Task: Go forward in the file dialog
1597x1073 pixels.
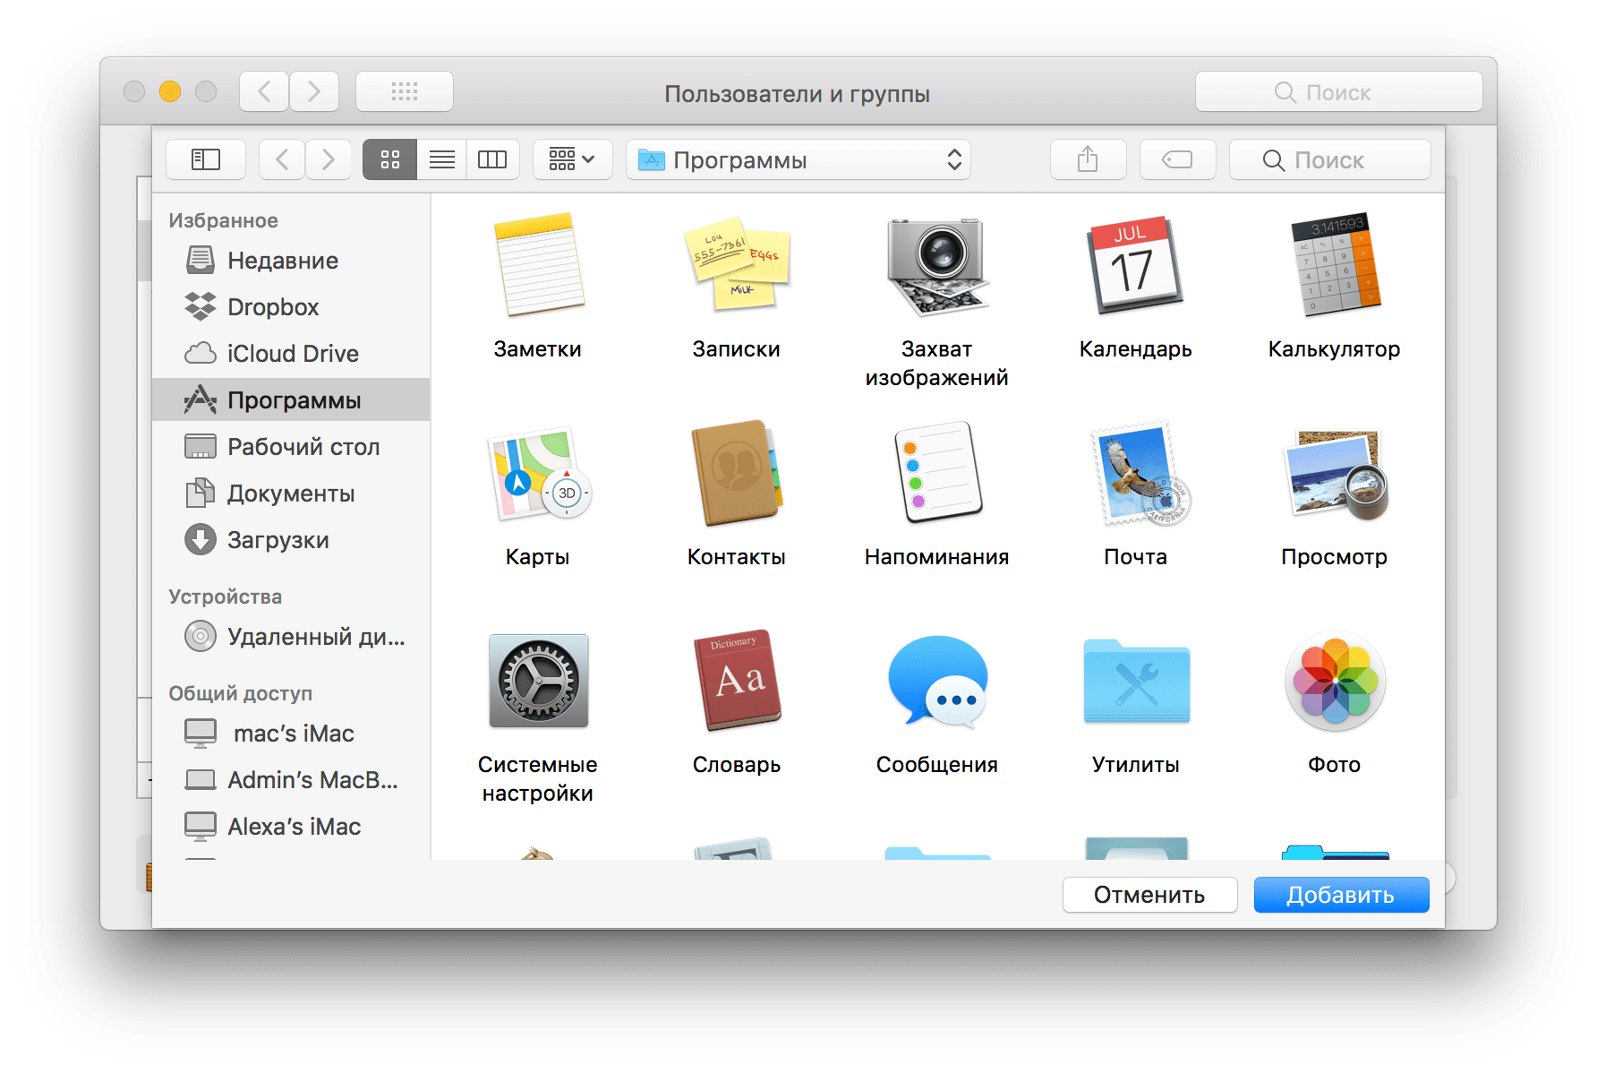Action: pyautogui.click(x=329, y=159)
